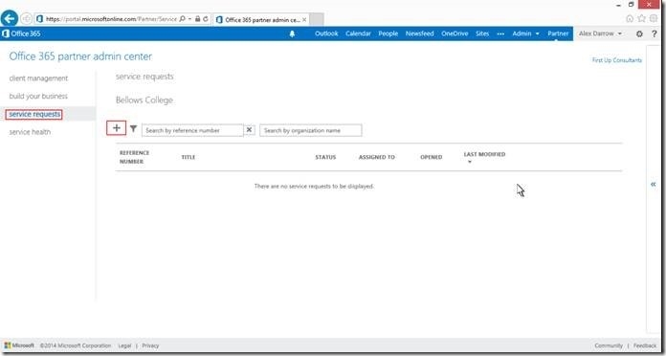Select service requests in the sidebar

34,114
